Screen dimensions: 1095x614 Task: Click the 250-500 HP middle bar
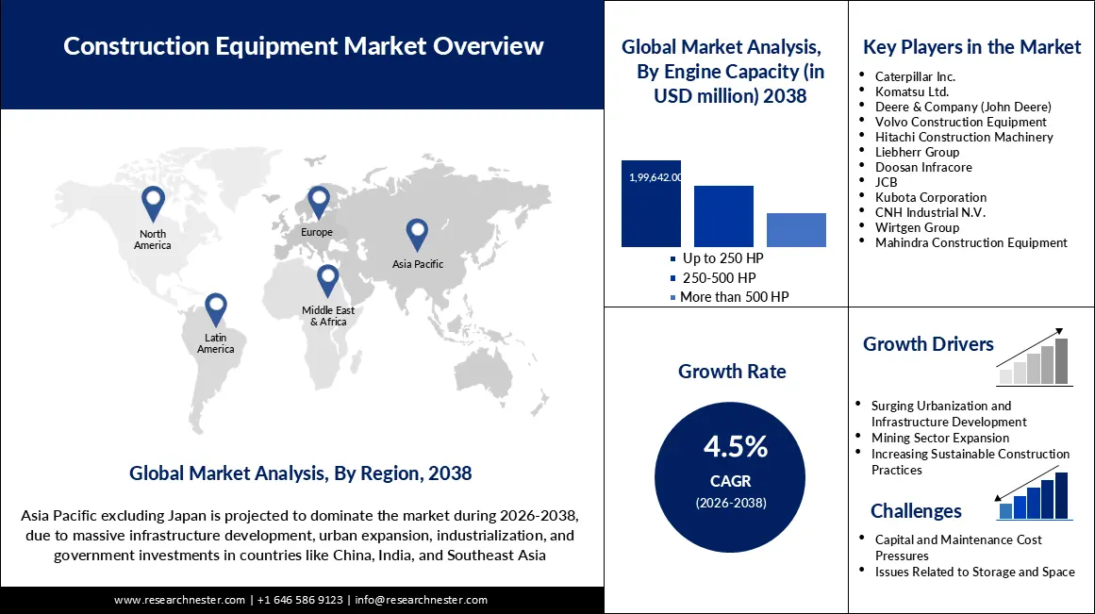point(723,216)
